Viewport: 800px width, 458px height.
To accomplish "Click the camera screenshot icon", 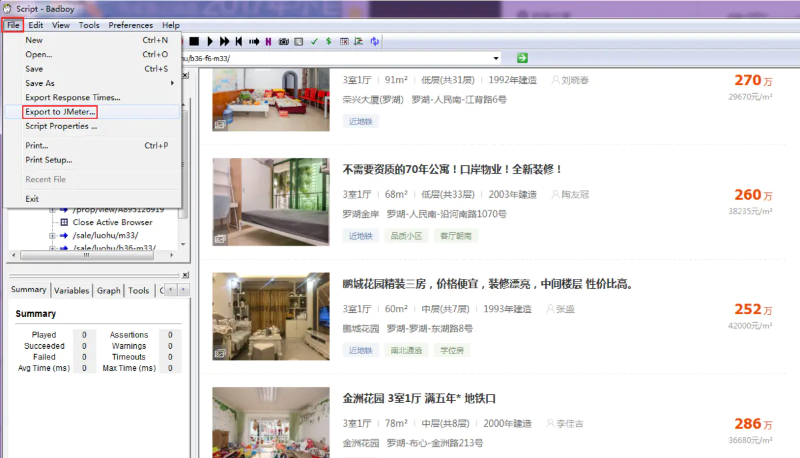I will (x=283, y=41).
